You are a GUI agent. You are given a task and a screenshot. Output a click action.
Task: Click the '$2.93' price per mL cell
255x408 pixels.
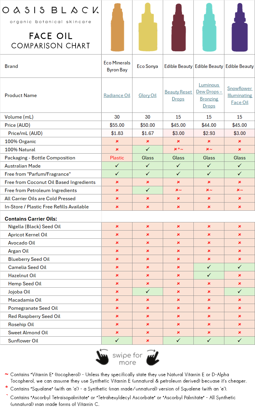209,133
